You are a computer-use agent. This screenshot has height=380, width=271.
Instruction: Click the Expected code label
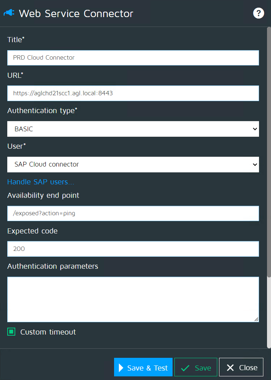tap(32, 231)
